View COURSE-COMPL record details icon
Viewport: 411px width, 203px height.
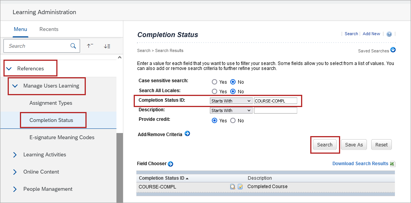coord(233,187)
